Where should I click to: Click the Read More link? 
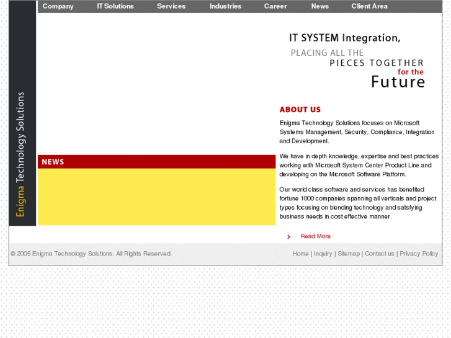[315, 236]
